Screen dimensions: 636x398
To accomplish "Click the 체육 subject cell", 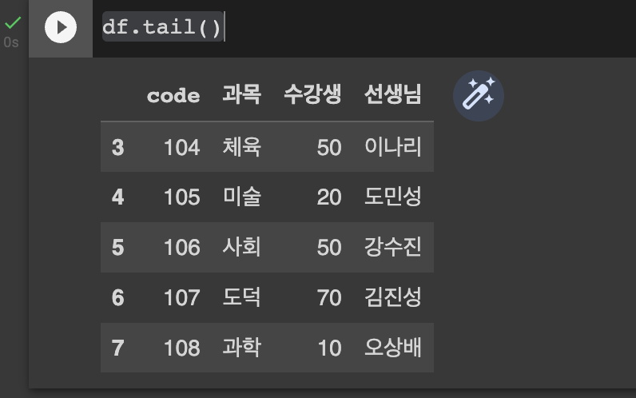I will point(241,147).
